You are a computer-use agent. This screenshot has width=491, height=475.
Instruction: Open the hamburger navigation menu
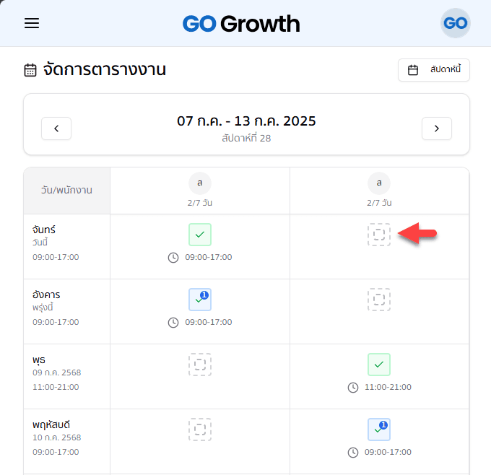[x=31, y=23]
